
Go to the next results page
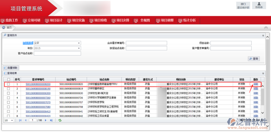[46, 120]
